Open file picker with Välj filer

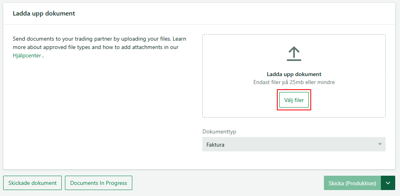294,100
